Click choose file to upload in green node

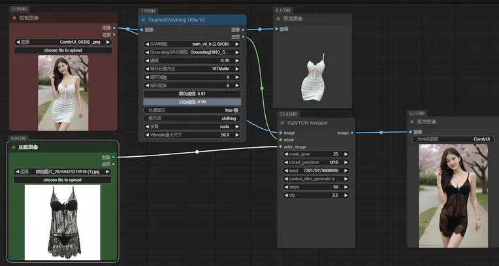click(x=63, y=180)
